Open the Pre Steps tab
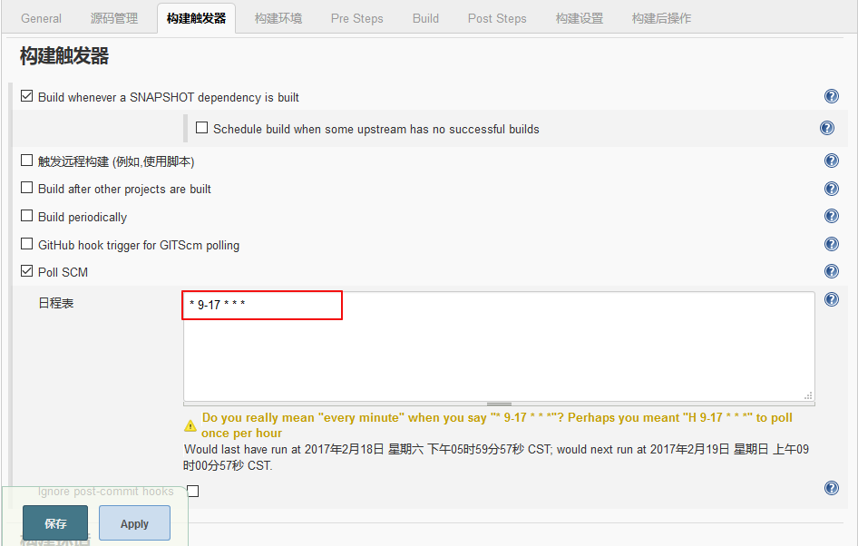The height and width of the screenshot is (546, 858). pos(356,19)
